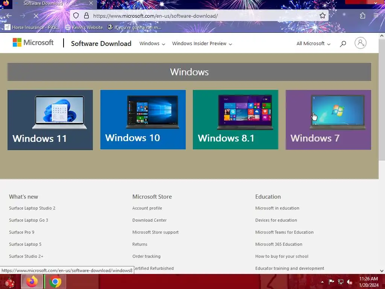Open the Firefox hamburger menu
385x289 pixels.
point(376,16)
